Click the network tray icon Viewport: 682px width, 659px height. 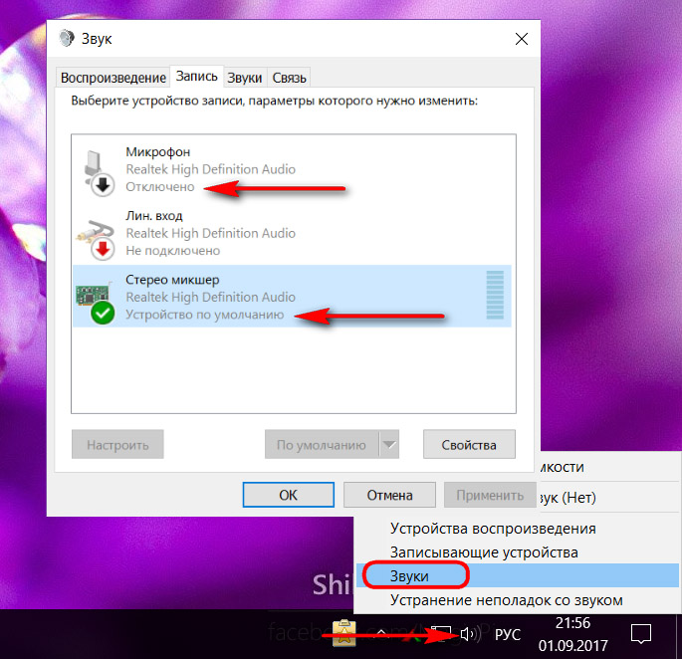441,634
